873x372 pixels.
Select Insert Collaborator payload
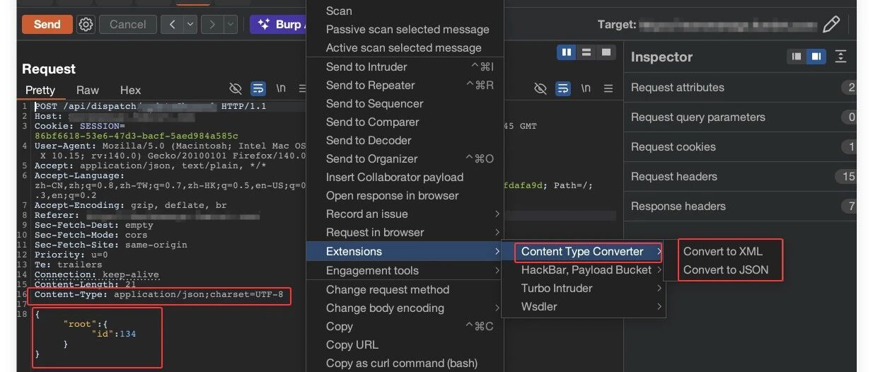pos(404,177)
